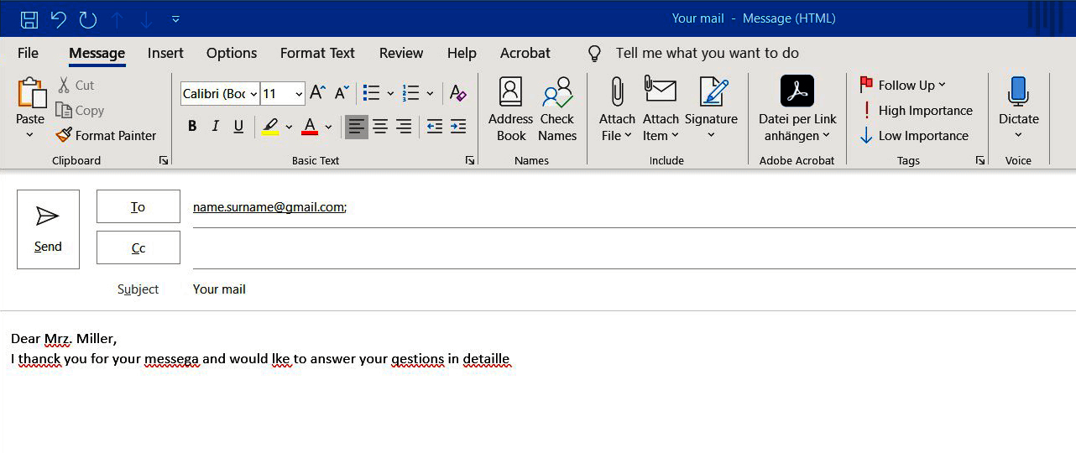Open the highlight color dropdown arrow
The height and width of the screenshot is (453, 1076).
click(x=289, y=127)
